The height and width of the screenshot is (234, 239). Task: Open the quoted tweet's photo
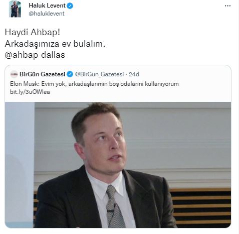pyautogui.click(x=118, y=165)
